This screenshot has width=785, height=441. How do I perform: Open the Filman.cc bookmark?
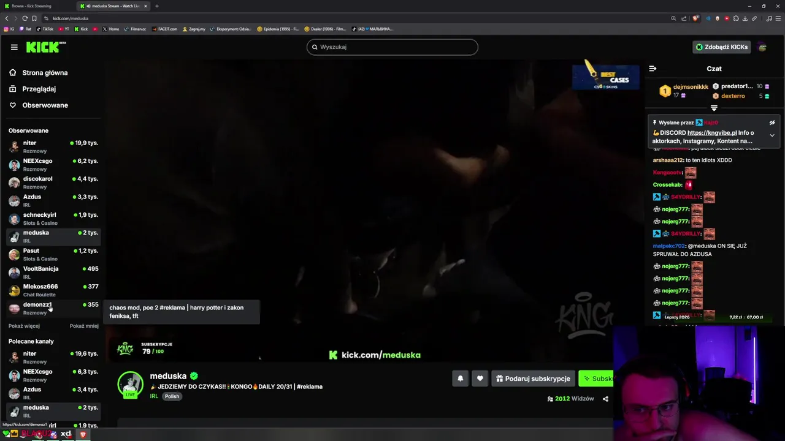135,29
